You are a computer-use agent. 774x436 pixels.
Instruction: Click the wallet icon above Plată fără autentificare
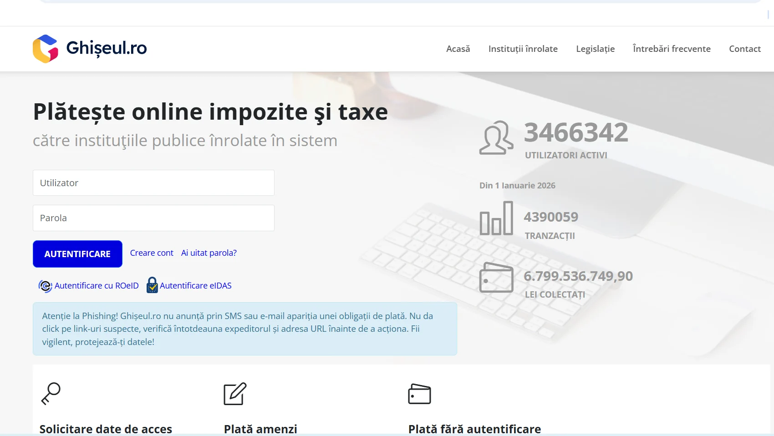pos(419,394)
